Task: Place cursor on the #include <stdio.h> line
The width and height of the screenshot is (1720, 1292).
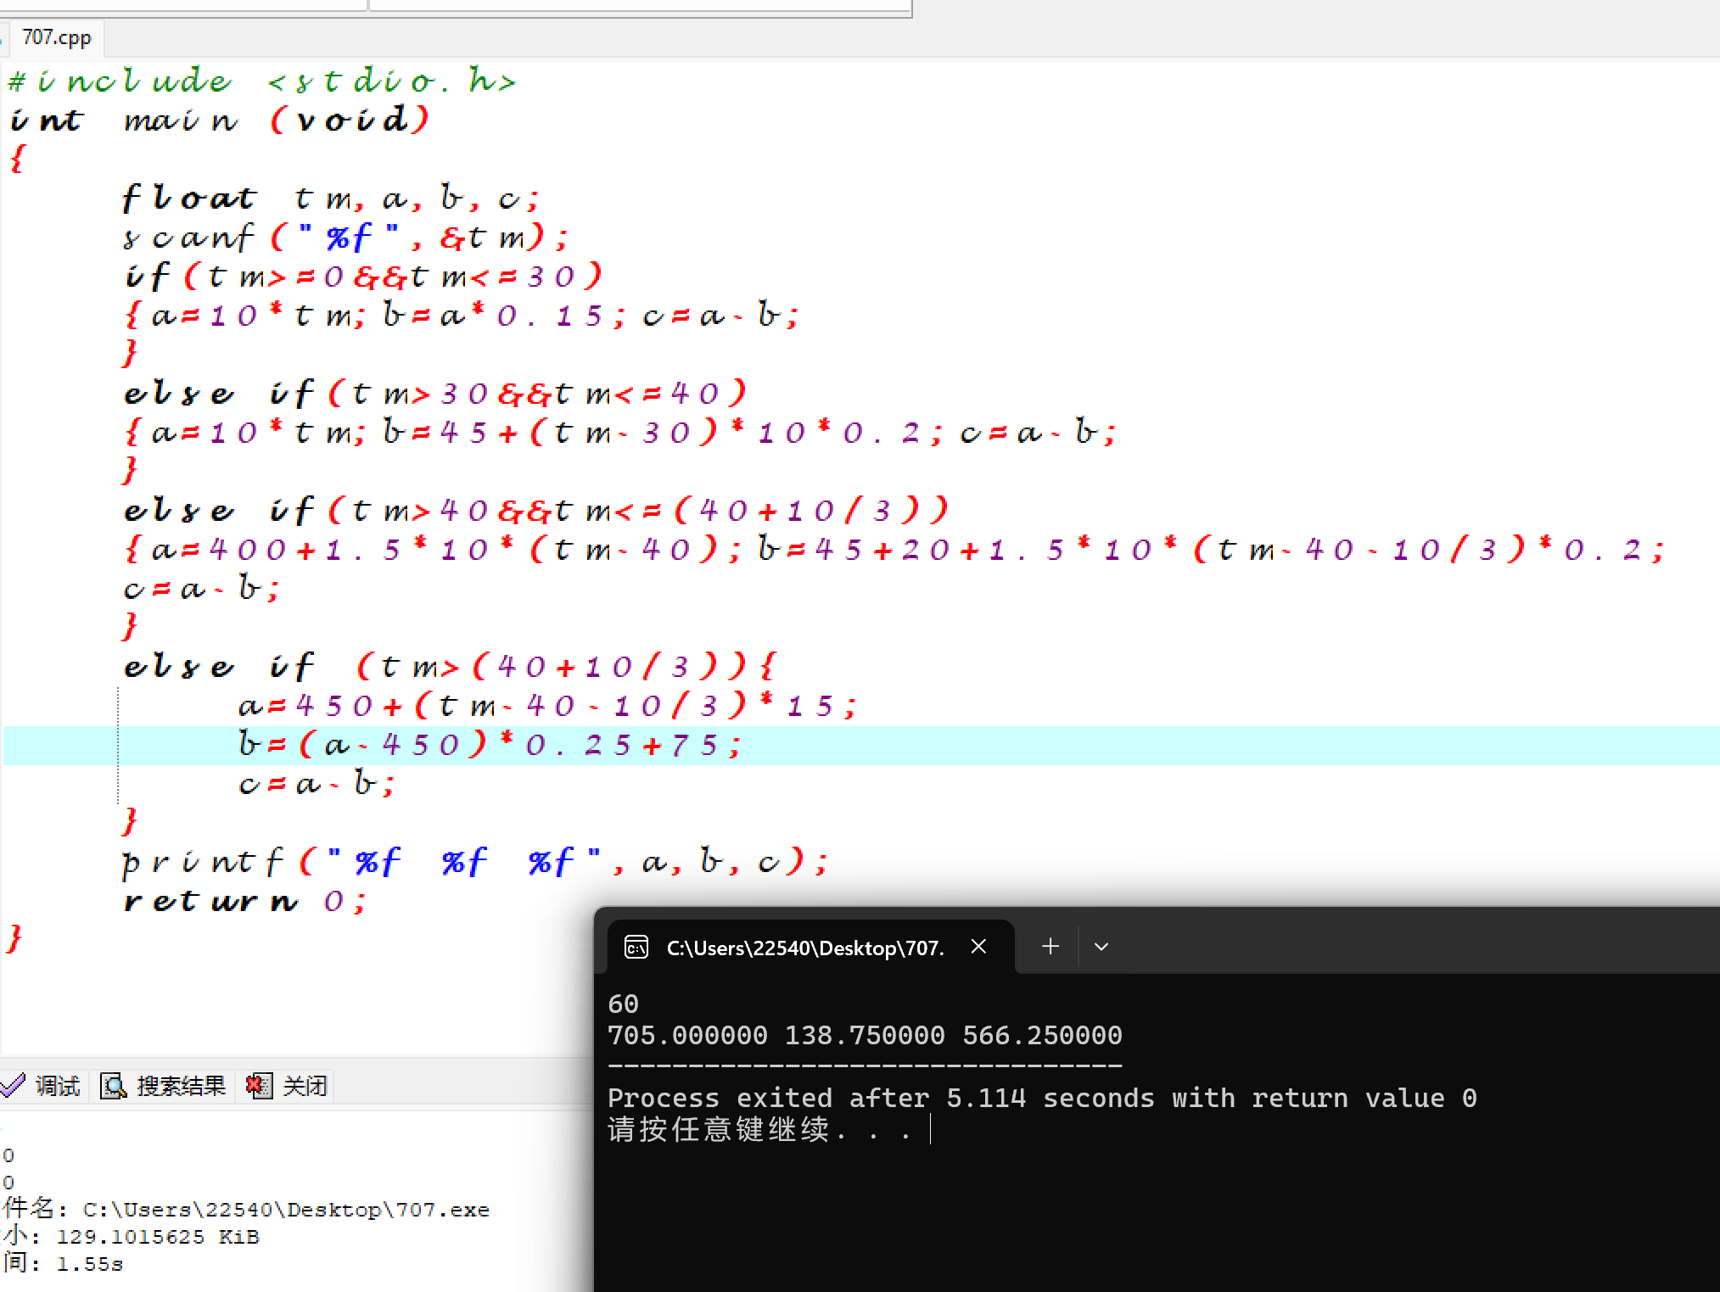Action: point(261,81)
